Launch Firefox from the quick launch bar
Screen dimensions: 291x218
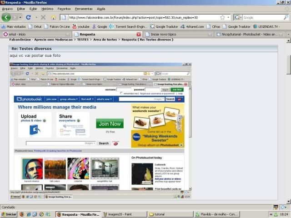click(22, 214)
